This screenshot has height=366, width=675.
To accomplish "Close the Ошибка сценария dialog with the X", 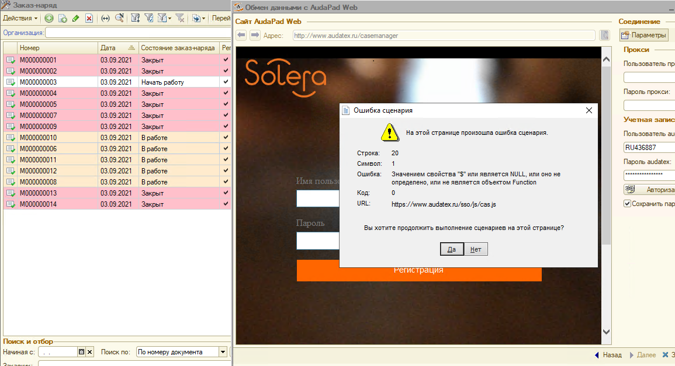I will coord(589,110).
